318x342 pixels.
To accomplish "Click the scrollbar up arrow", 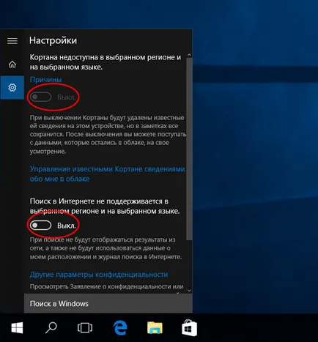I will (189, 55).
